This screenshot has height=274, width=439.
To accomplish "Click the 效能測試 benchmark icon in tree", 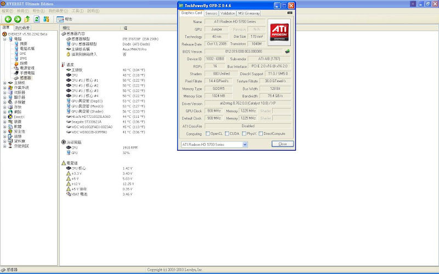I will pyautogui.click(x=10, y=146).
